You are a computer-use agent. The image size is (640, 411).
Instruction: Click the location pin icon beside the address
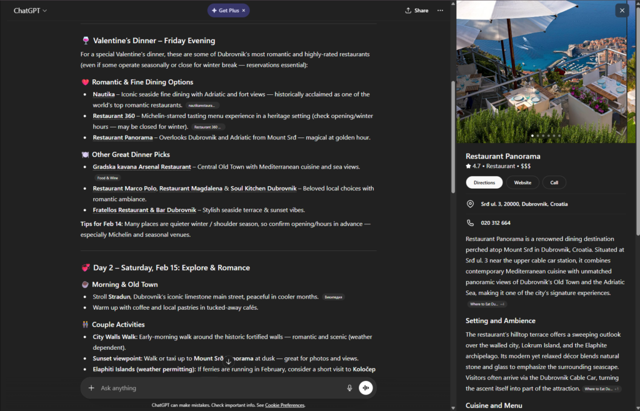pyautogui.click(x=469, y=204)
